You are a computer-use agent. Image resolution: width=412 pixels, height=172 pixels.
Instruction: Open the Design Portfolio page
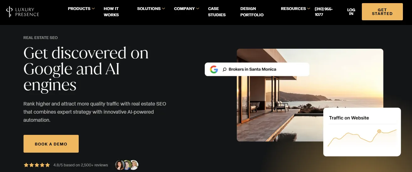[x=252, y=12]
